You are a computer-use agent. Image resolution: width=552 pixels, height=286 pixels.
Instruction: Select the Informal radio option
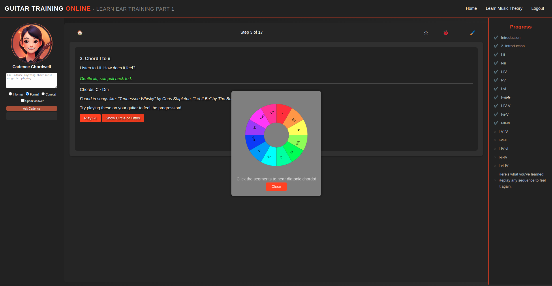pos(10,94)
